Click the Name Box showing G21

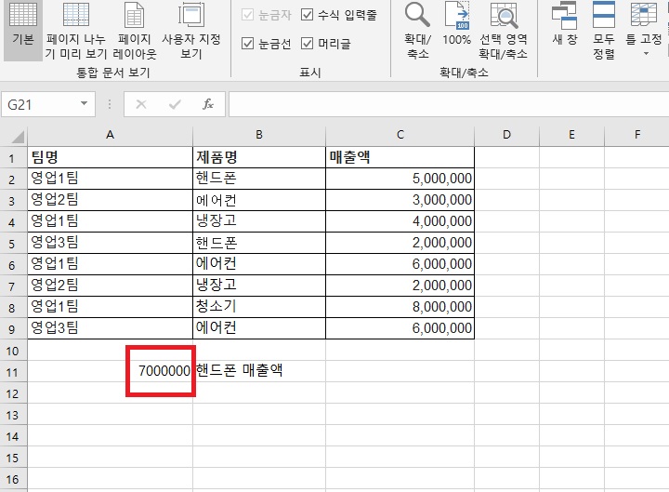[x=41, y=104]
